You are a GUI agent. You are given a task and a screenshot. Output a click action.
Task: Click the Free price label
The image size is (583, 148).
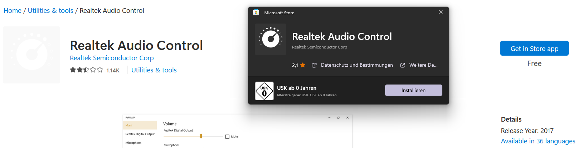tap(534, 63)
